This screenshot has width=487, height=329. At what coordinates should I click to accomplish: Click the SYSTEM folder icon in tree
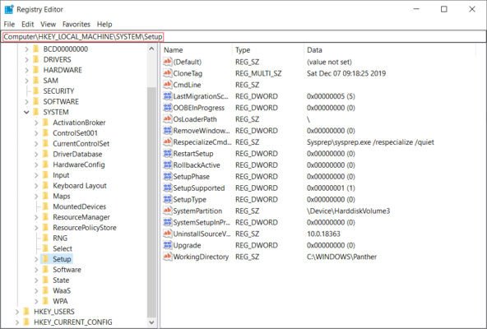click(36, 112)
